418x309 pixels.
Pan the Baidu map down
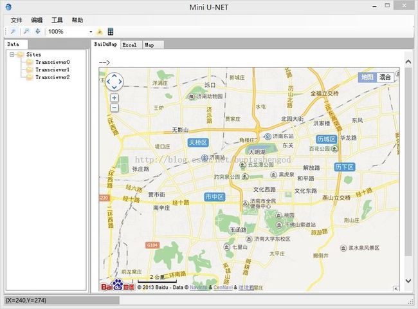[114, 88]
